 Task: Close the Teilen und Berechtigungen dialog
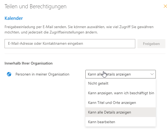[x=165, y=6]
